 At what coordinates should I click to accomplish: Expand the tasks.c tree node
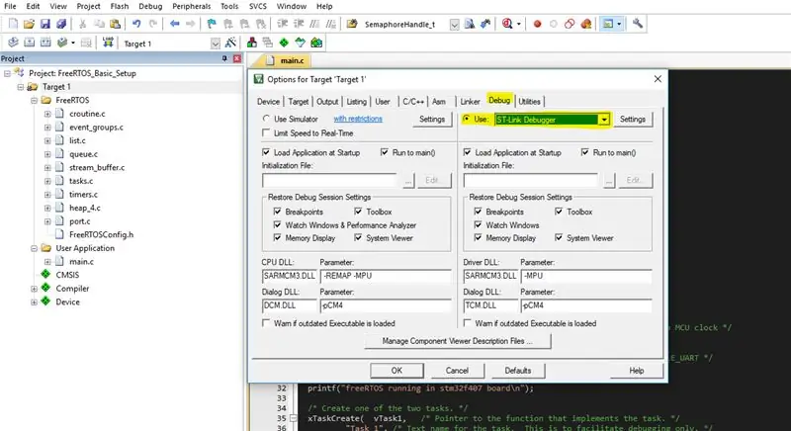click(x=47, y=181)
